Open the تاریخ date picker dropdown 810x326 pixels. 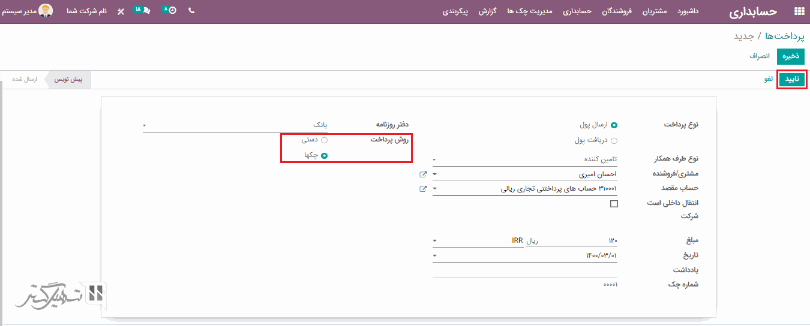tap(524, 256)
